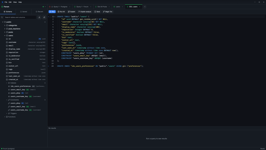
Task: Open the Recent sidebar tab
Action: pos(39,12)
